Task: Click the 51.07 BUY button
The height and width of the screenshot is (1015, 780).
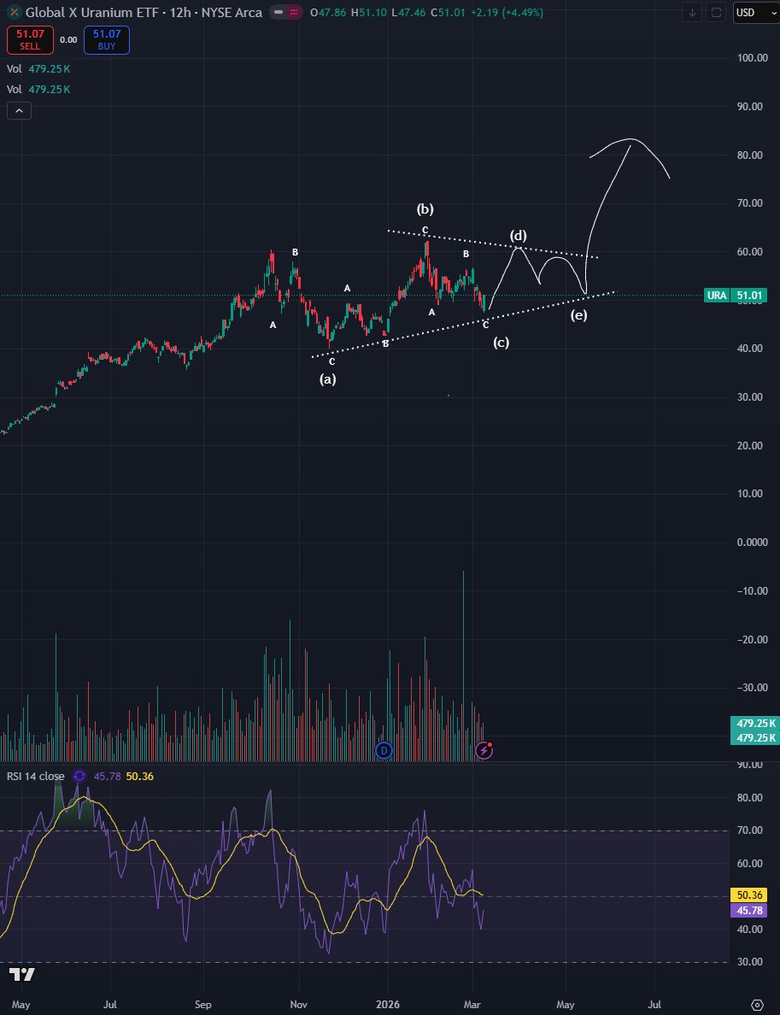Action: click(106, 40)
